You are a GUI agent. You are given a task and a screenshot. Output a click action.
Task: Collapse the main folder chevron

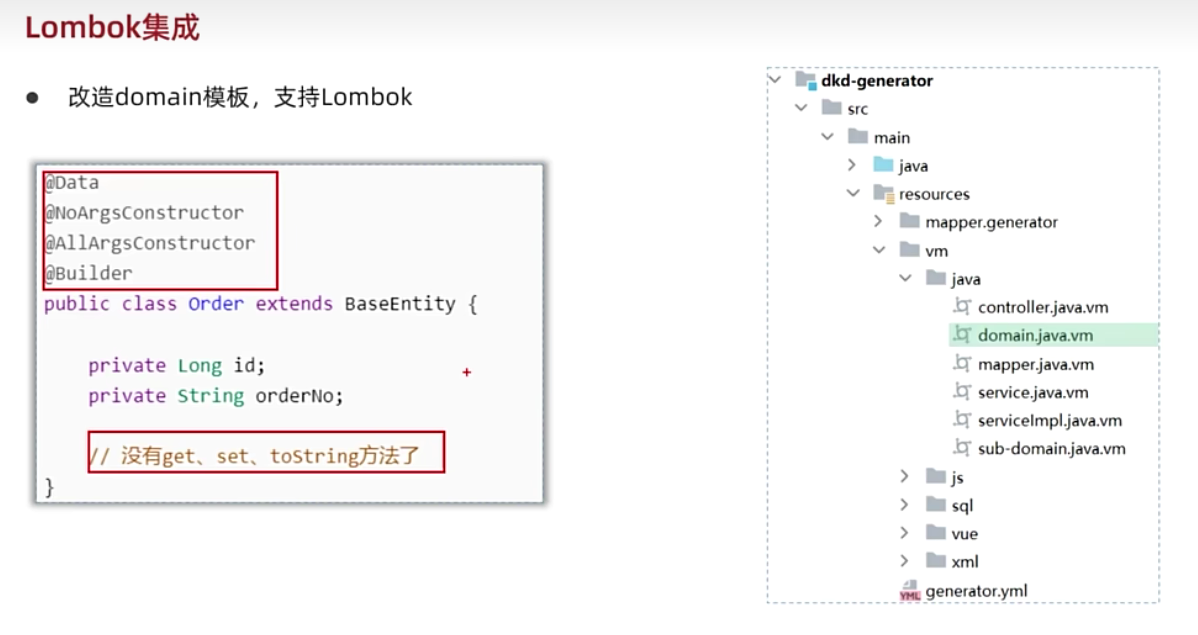[828, 136]
